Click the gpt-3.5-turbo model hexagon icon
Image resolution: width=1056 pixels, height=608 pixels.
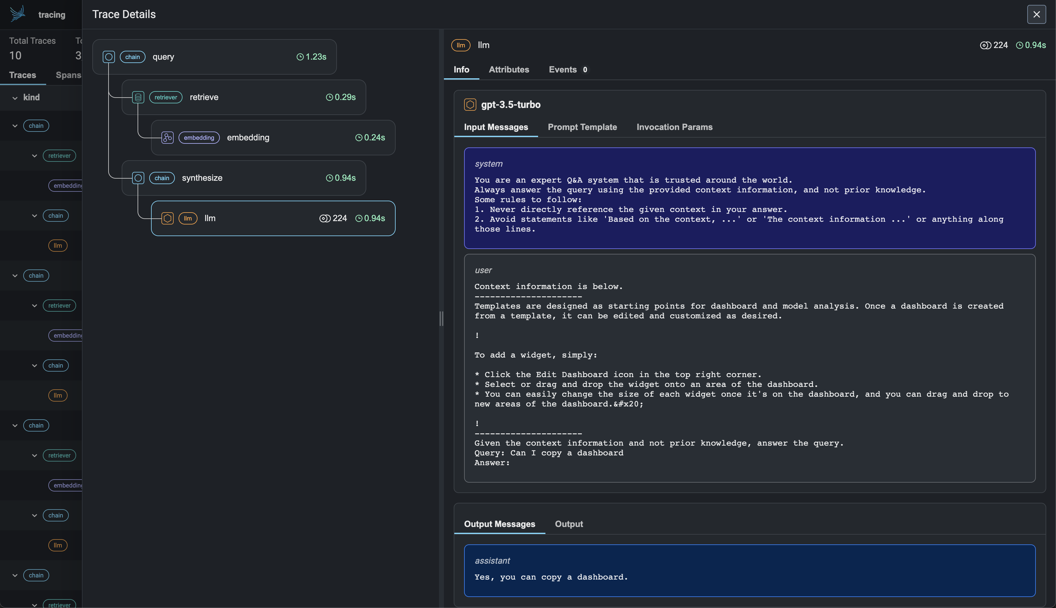[x=470, y=104]
